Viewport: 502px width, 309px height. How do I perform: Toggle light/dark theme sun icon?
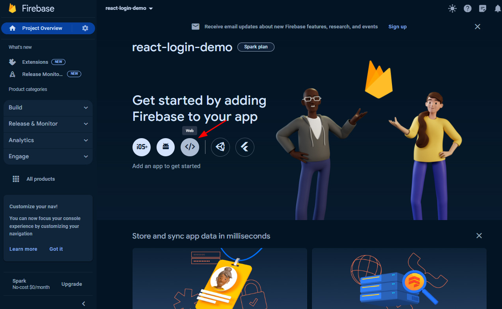coord(452,8)
